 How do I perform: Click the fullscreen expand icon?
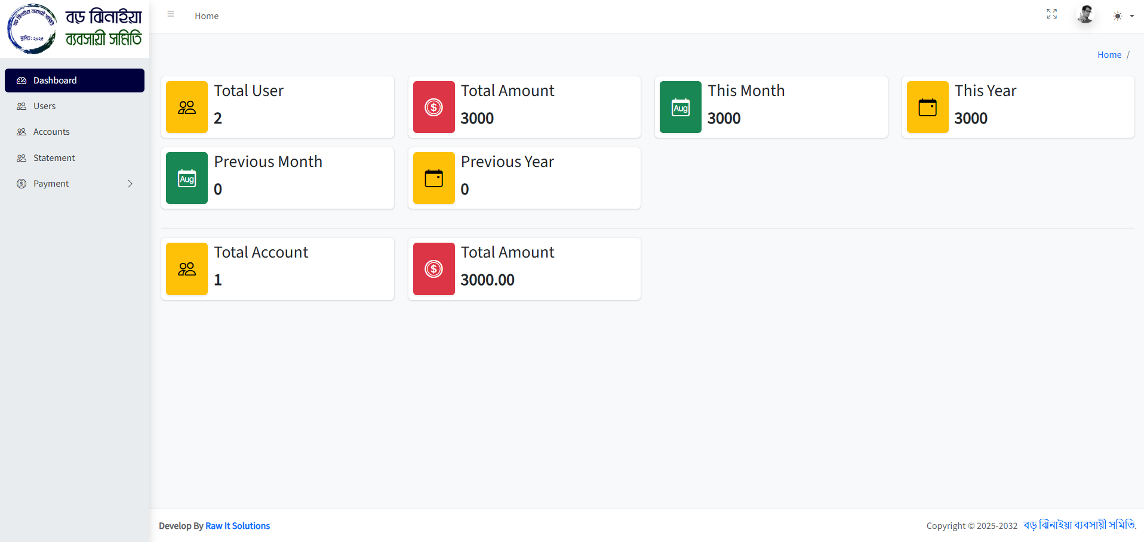click(1051, 14)
